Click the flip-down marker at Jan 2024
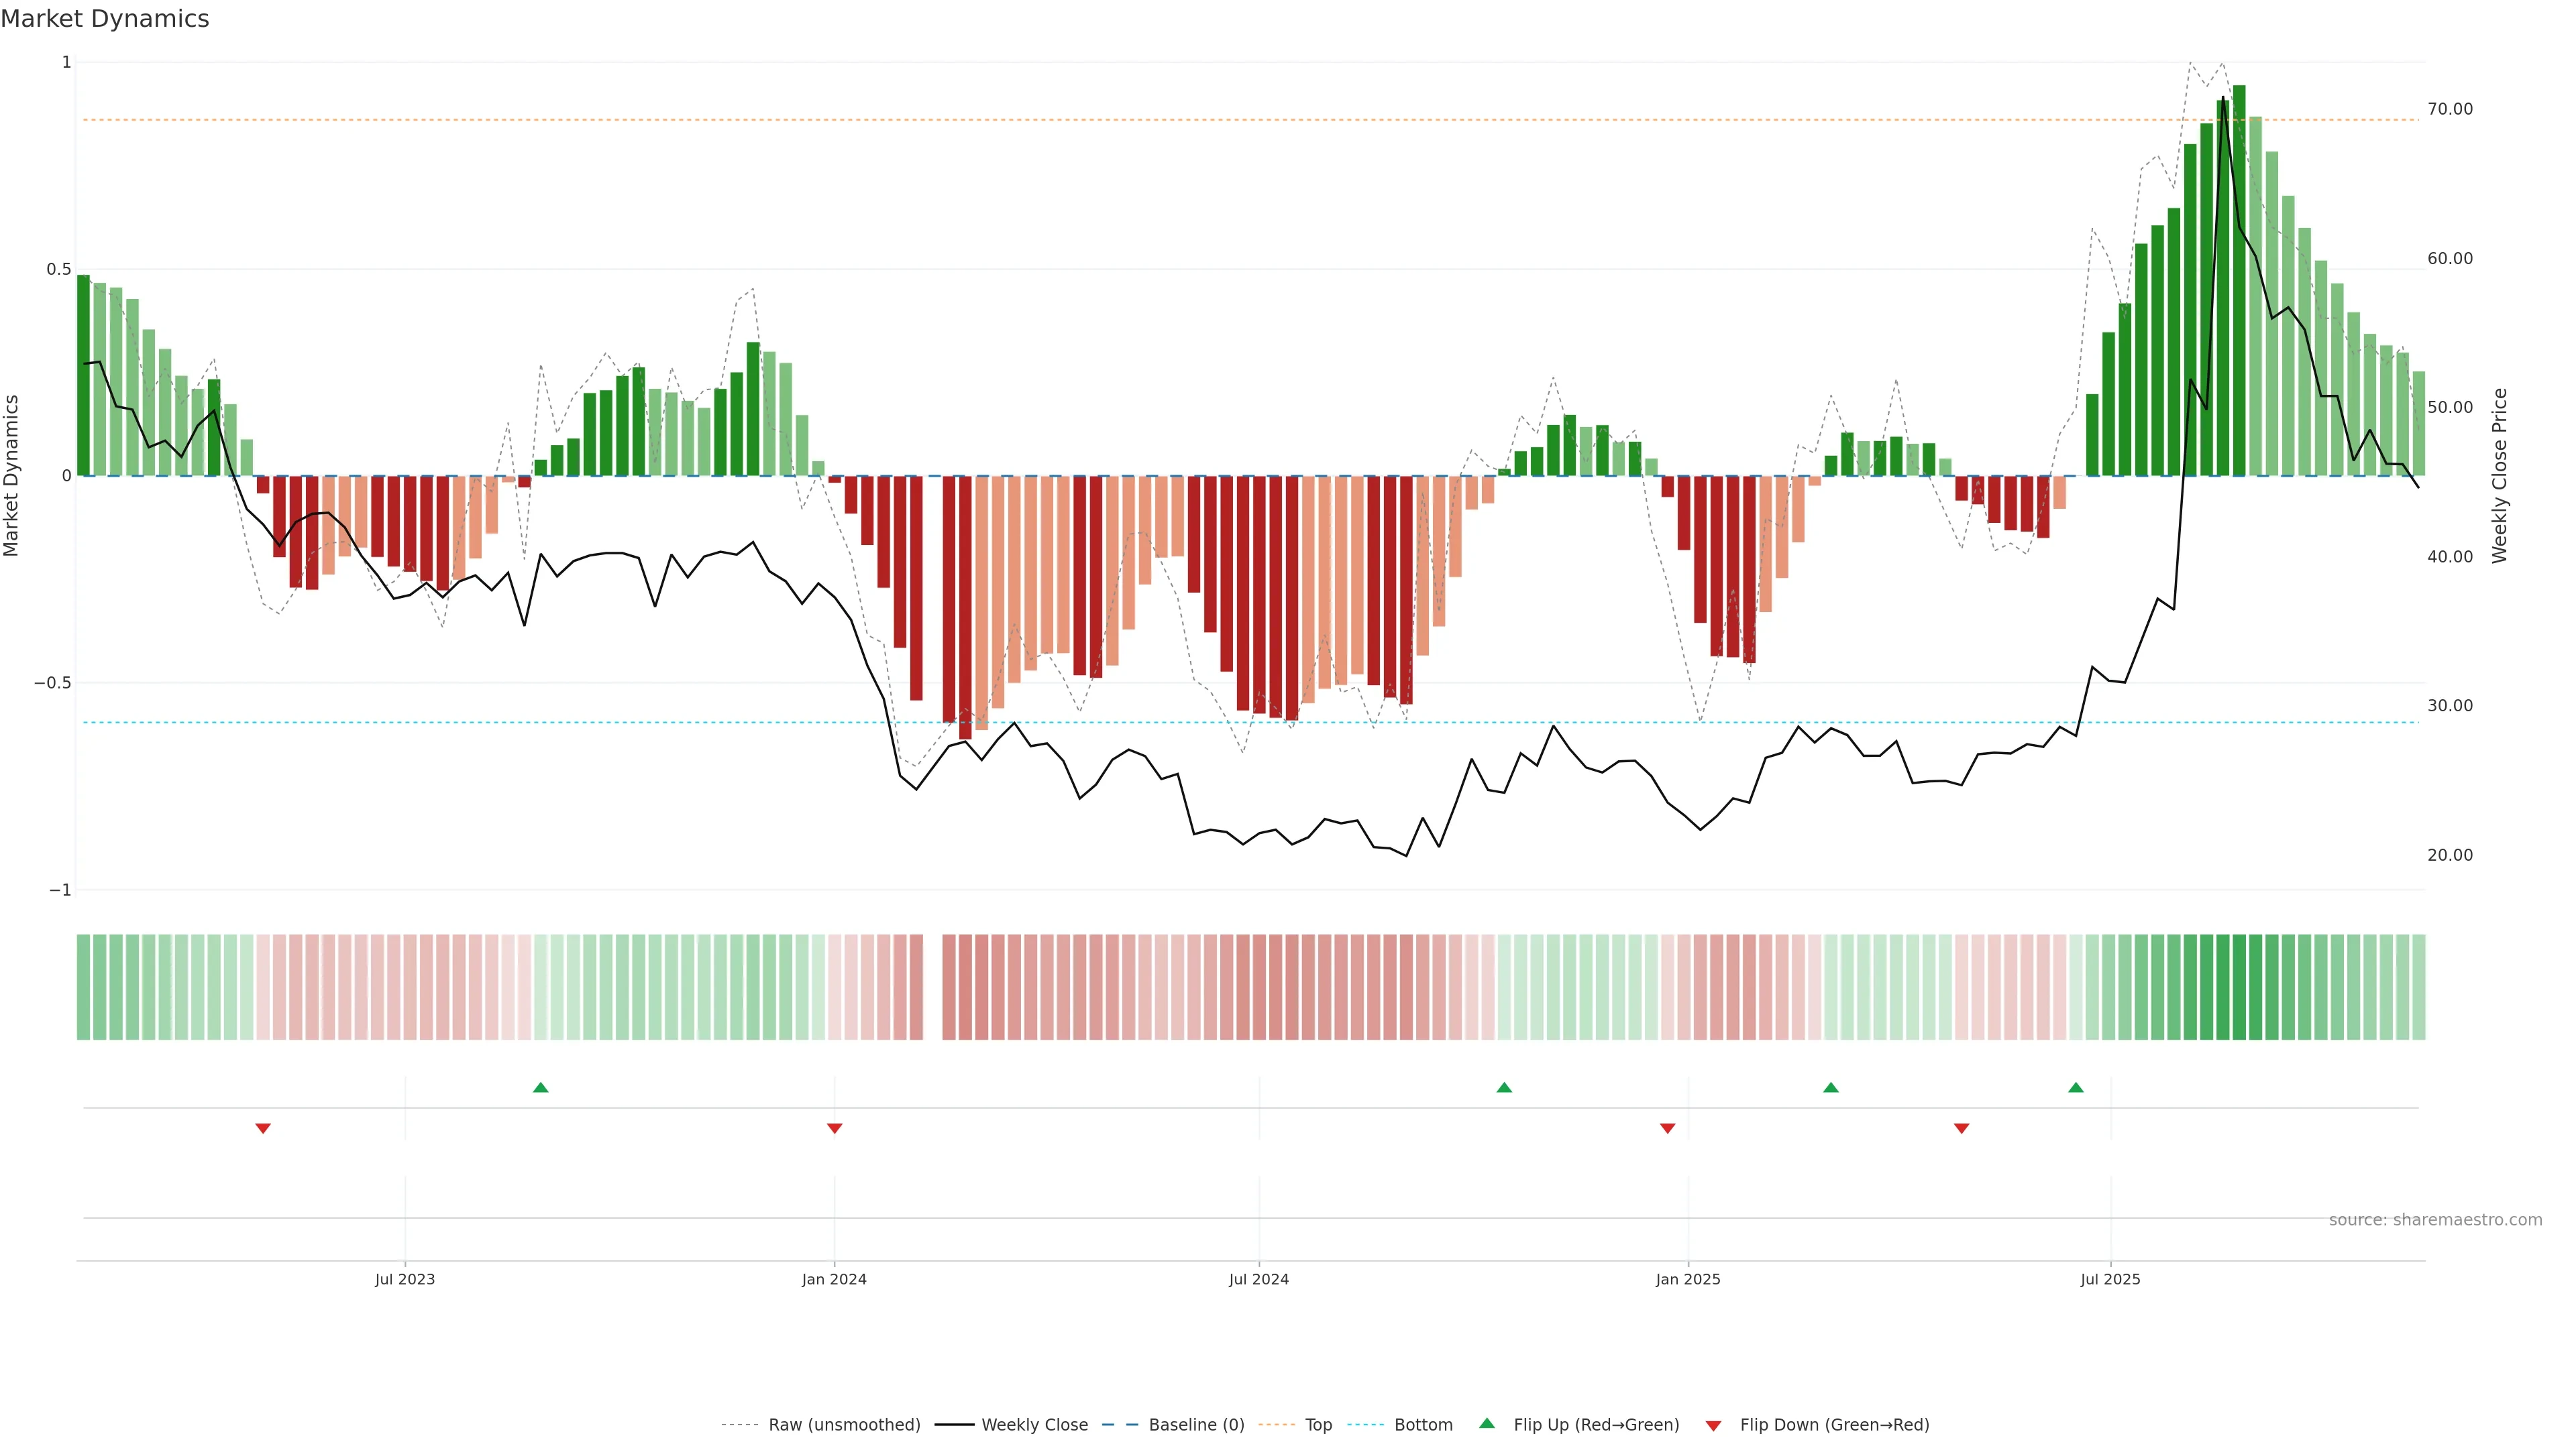The width and height of the screenshot is (2576, 1448). point(835,1128)
